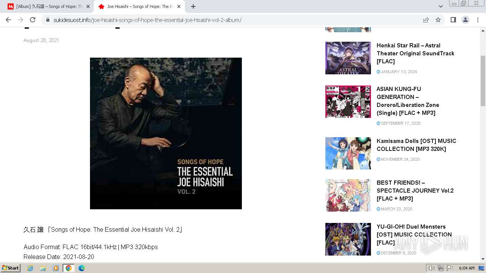Share this page icon in address bar
The width and height of the screenshot is (486, 273).
426,20
